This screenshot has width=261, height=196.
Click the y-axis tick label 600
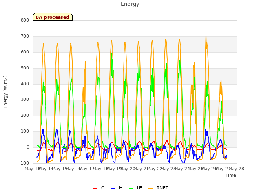(x=25, y=52)
